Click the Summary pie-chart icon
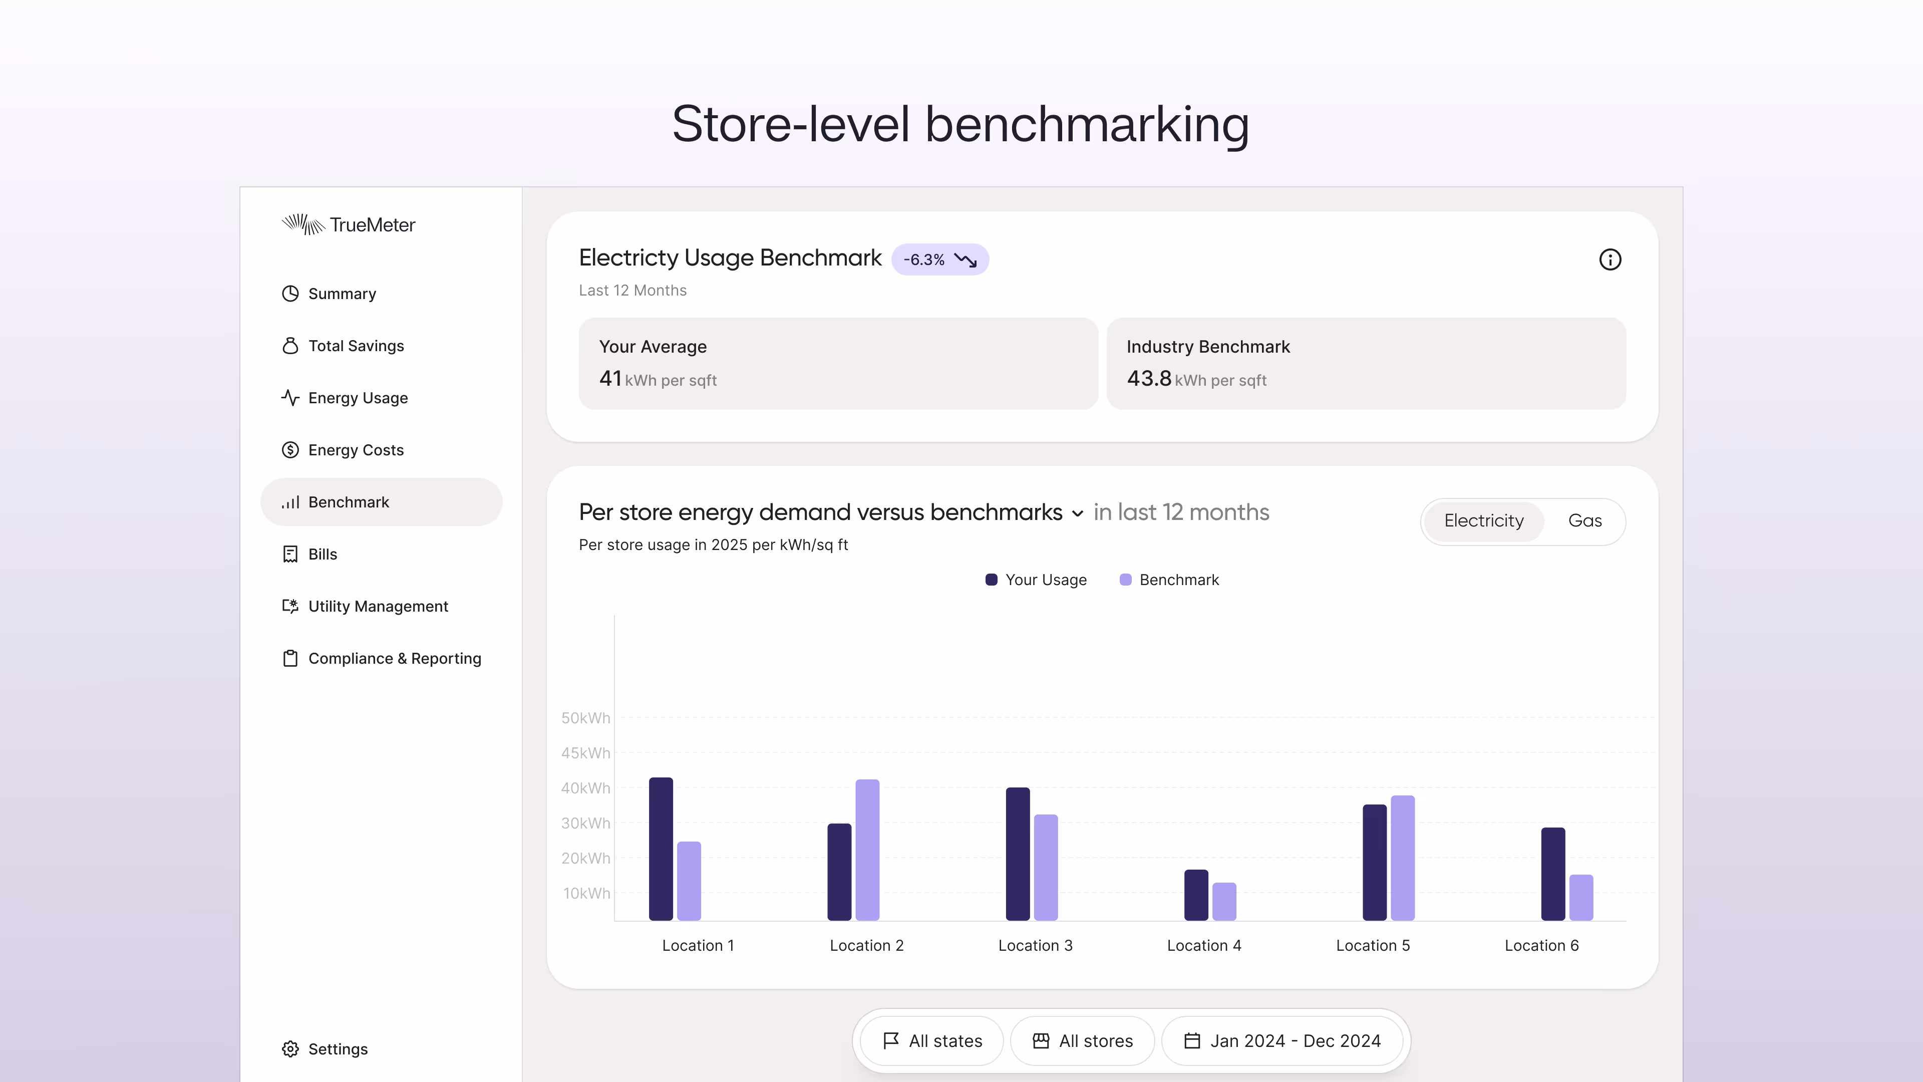Image resolution: width=1923 pixels, height=1082 pixels. click(290, 294)
